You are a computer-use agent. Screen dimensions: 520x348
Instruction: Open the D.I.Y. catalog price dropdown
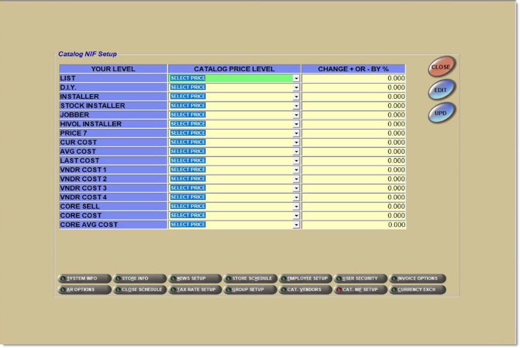pyautogui.click(x=296, y=87)
